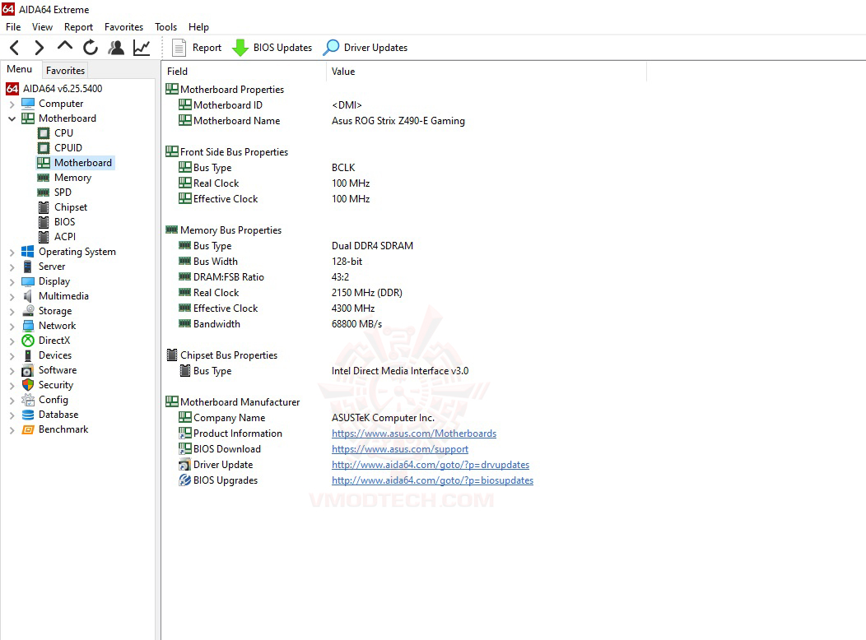Expand the Config tree node
866x640 pixels.
click(12, 401)
